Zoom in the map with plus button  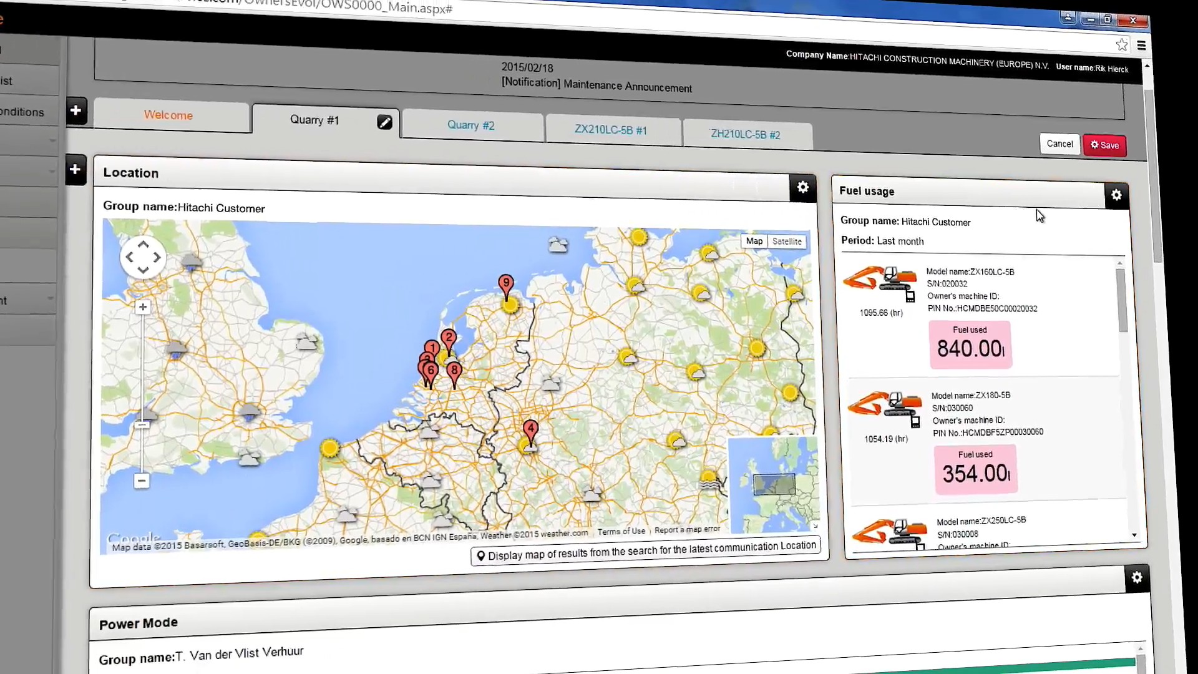(143, 307)
